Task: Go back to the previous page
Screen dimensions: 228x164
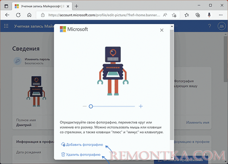Action: (x=7, y=15)
